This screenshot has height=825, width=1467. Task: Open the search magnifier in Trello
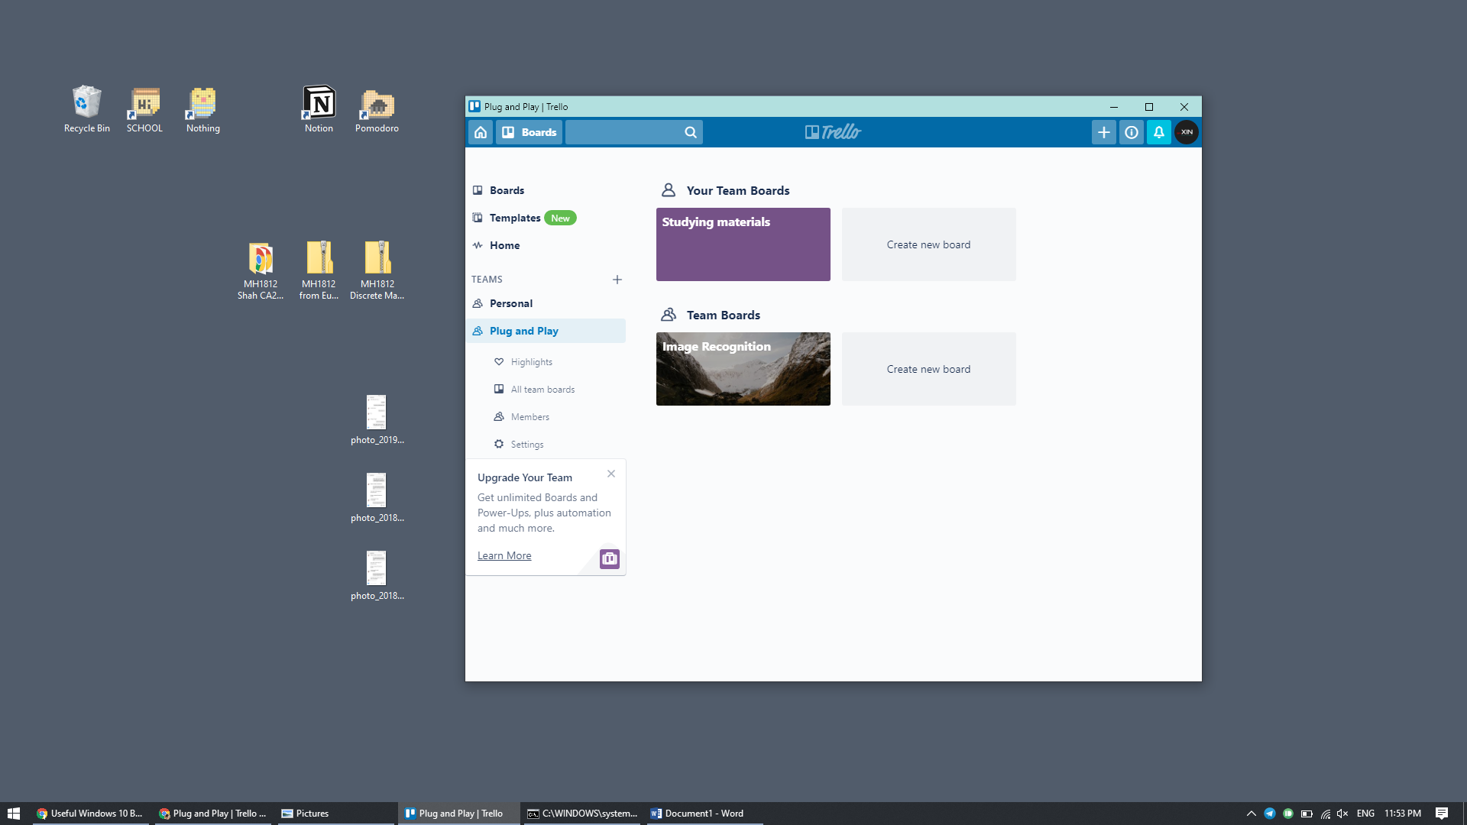[x=689, y=131]
